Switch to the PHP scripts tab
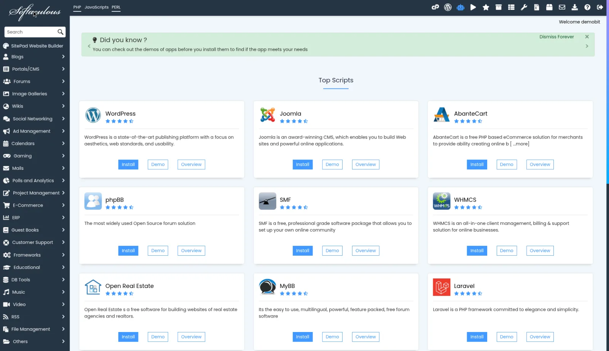The width and height of the screenshot is (609, 351). (77, 7)
